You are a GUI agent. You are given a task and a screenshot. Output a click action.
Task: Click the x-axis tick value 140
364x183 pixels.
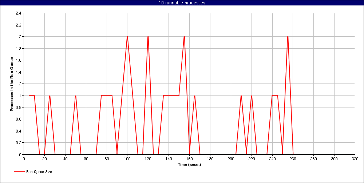pos(169,159)
